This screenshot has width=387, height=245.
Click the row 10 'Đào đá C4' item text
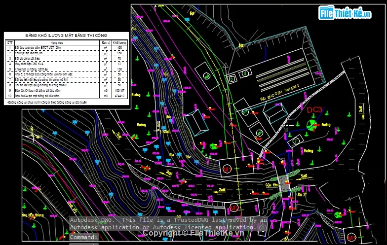[37, 96]
